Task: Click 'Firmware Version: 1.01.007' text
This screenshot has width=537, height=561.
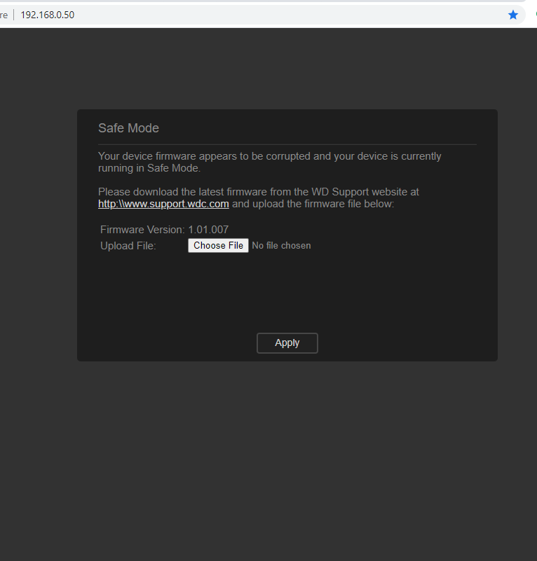Action: click(165, 229)
